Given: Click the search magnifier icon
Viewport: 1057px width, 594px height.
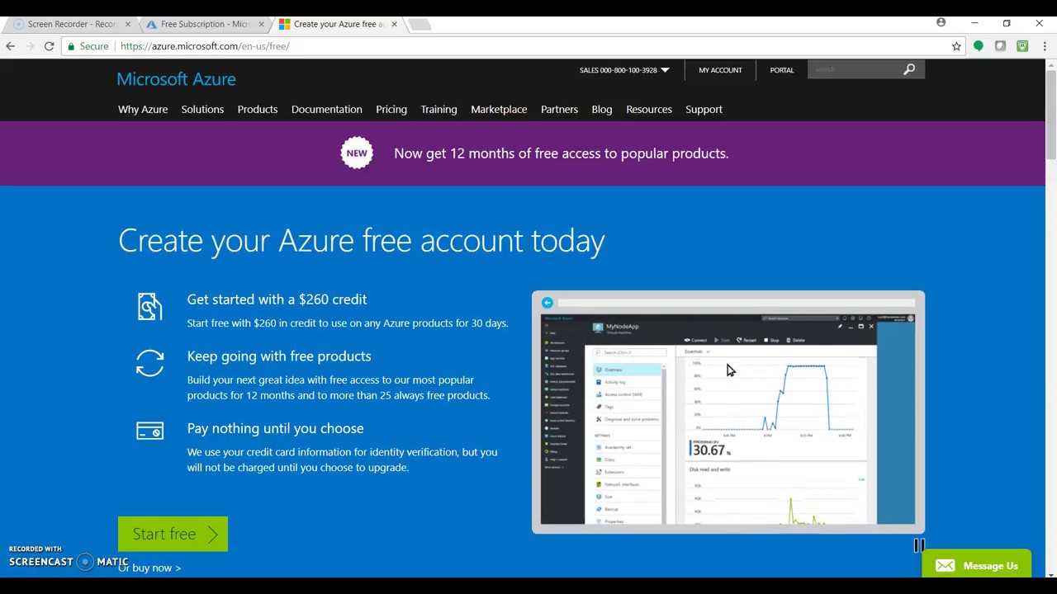Looking at the screenshot, I should pos(909,70).
